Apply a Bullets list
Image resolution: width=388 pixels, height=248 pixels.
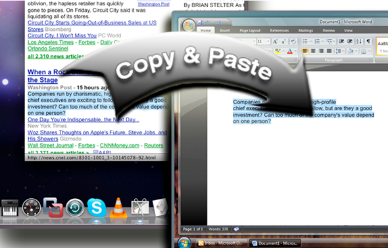pos(305,41)
